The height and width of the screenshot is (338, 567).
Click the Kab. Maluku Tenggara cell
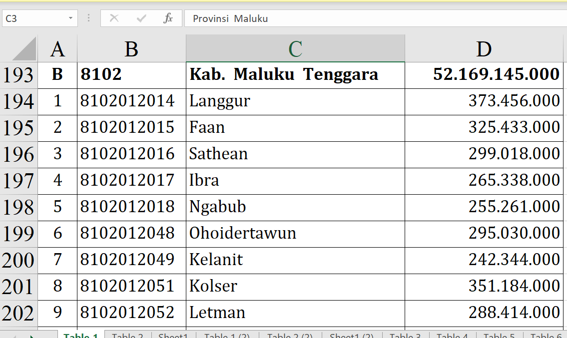[295, 75]
